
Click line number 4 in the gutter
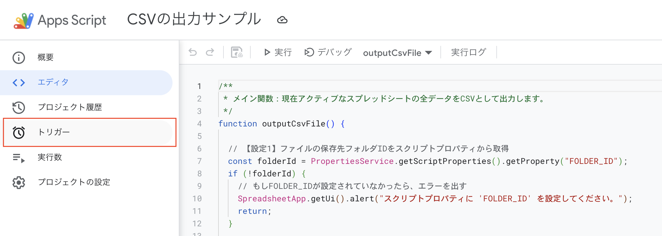click(x=199, y=124)
